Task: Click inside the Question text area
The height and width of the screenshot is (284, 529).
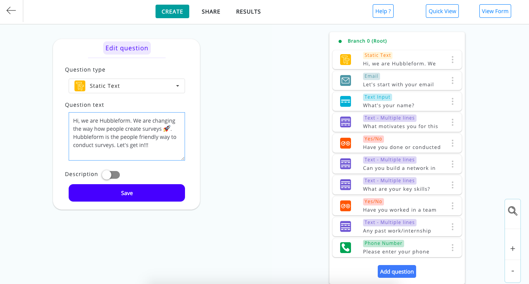Action: pyautogui.click(x=127, y=136)
